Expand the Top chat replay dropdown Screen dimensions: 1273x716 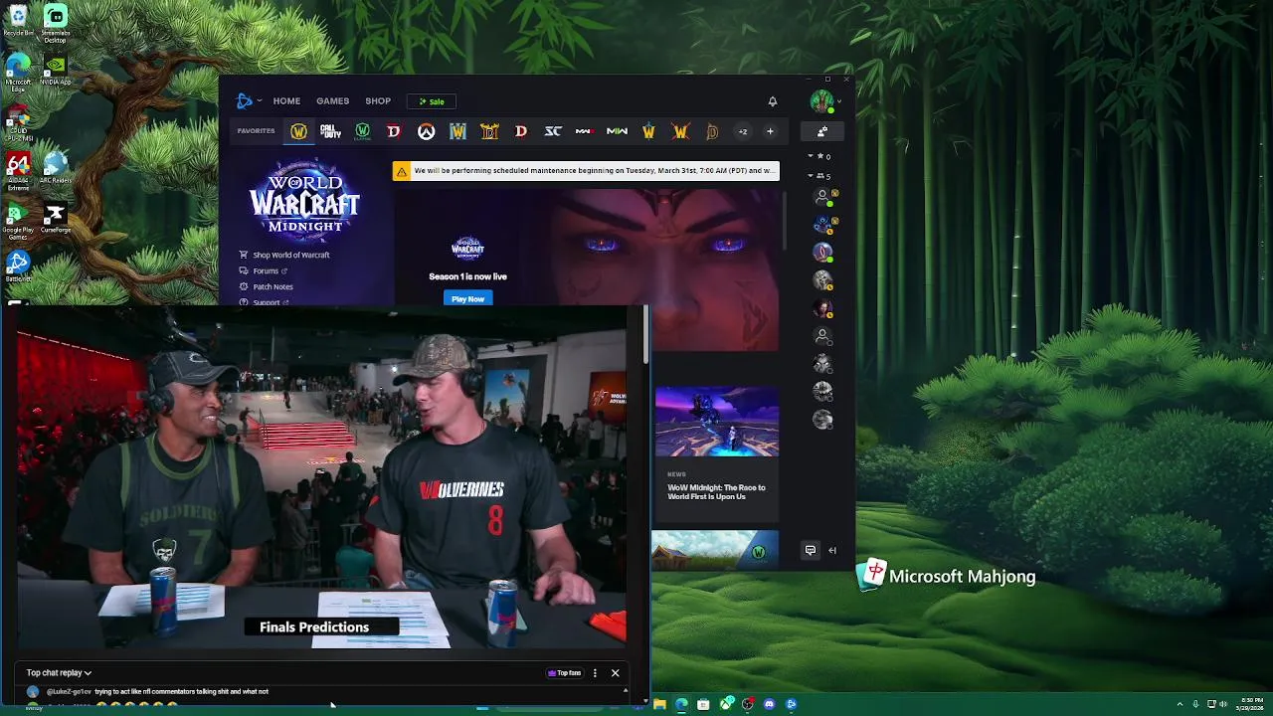click(59, 673)
